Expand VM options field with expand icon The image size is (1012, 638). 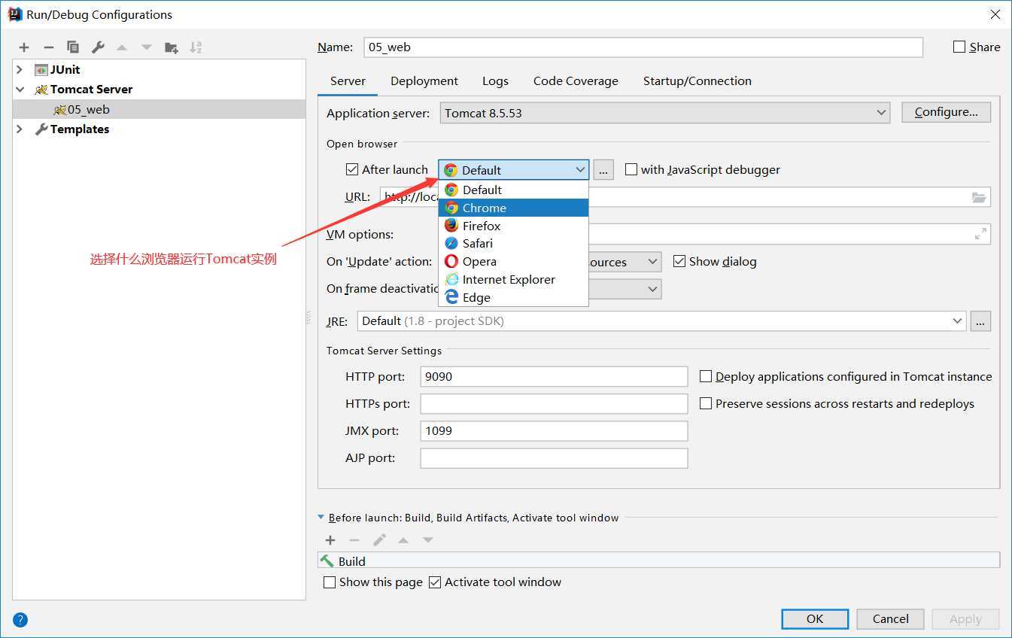980,234
